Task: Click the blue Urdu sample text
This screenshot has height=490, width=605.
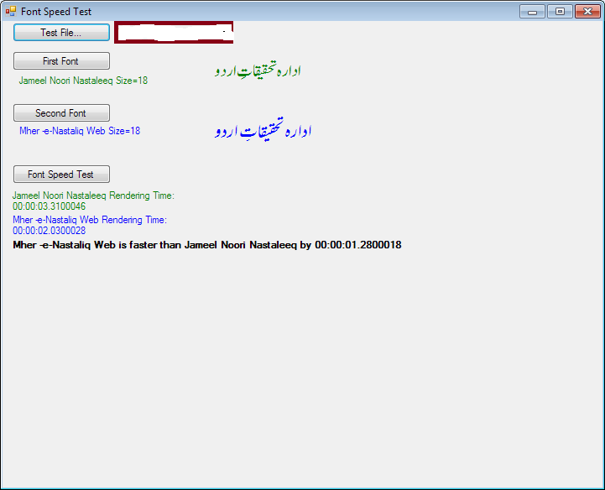Action: pyautogui.click(x=263, y=131)
